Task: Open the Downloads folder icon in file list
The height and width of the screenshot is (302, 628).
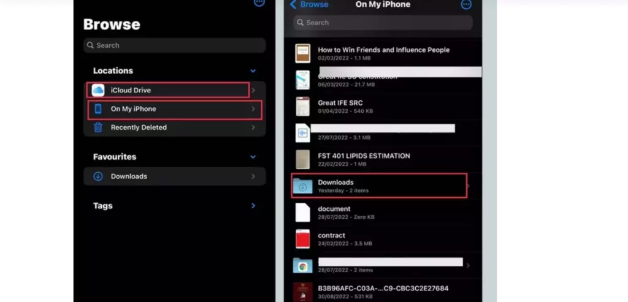Action: (303, 186)
